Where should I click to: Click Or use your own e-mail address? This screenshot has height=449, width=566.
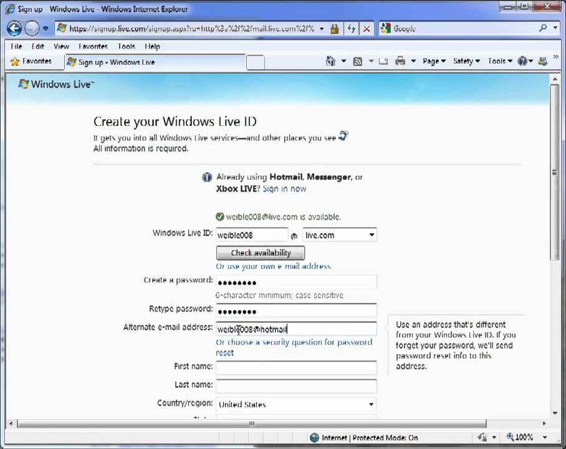click(273, 266)
